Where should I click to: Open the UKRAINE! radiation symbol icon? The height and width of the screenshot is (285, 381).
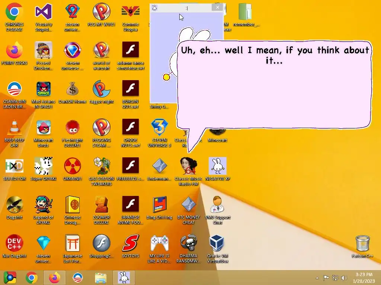[x=73, y=166]
